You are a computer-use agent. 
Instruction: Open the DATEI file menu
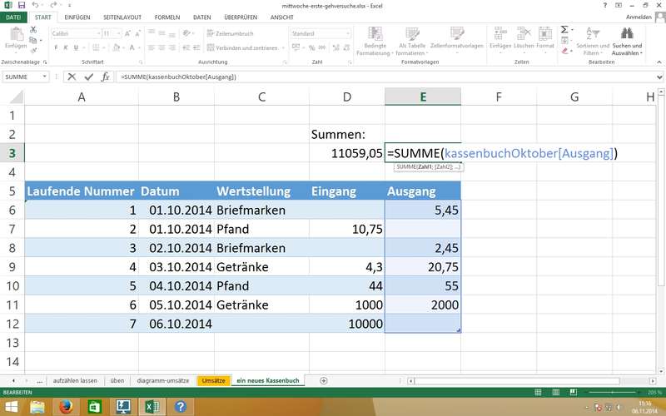coord(14,16)
